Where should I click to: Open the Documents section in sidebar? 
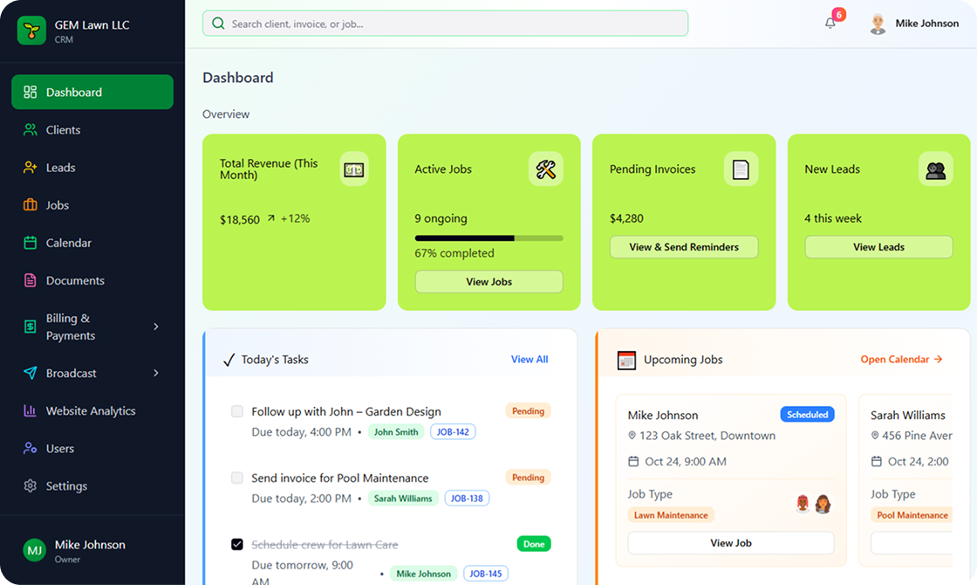pyautogui.click(x=75, y=280)
